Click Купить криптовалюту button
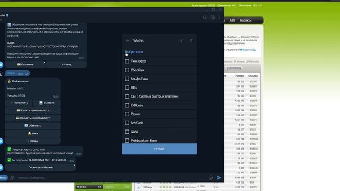340x191 pixels. pos(33,110)
